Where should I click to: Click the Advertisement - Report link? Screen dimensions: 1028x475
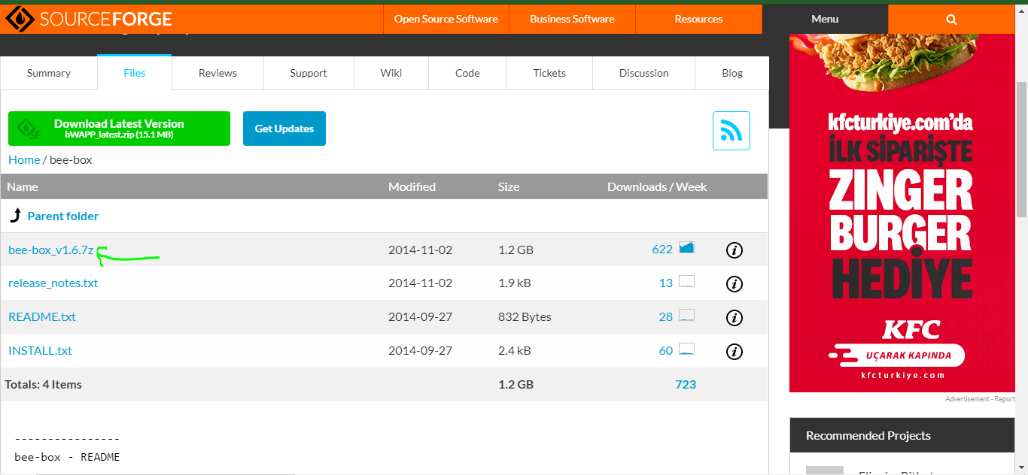[x=980, y=399]
